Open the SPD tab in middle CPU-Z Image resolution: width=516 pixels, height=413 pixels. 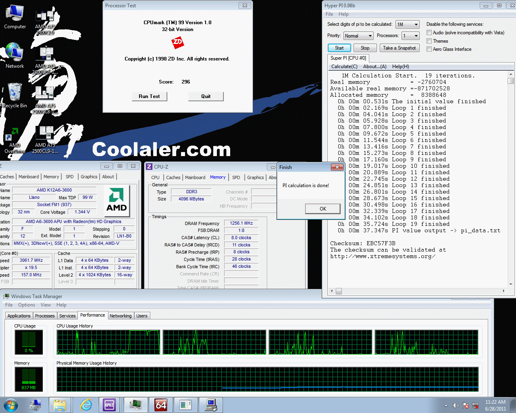[x=236, y=177]
